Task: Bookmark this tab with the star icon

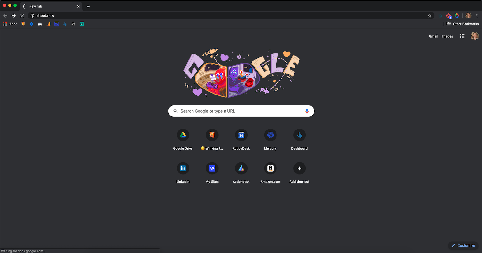Action: pos(430,16)
